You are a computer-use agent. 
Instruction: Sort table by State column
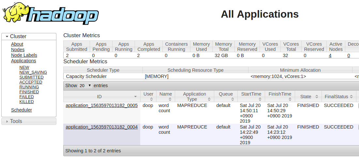tap(308, 97)
